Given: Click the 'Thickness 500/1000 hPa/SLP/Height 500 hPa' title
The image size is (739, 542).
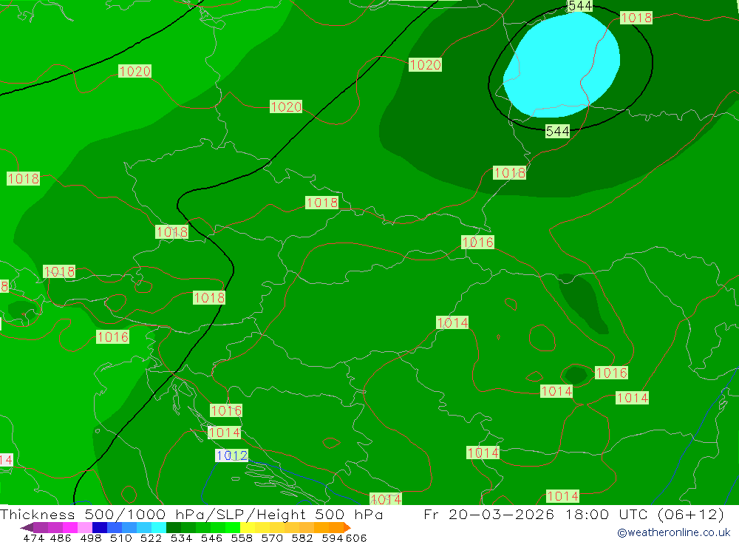Looking at the screenshot, I should pos(191,514).
